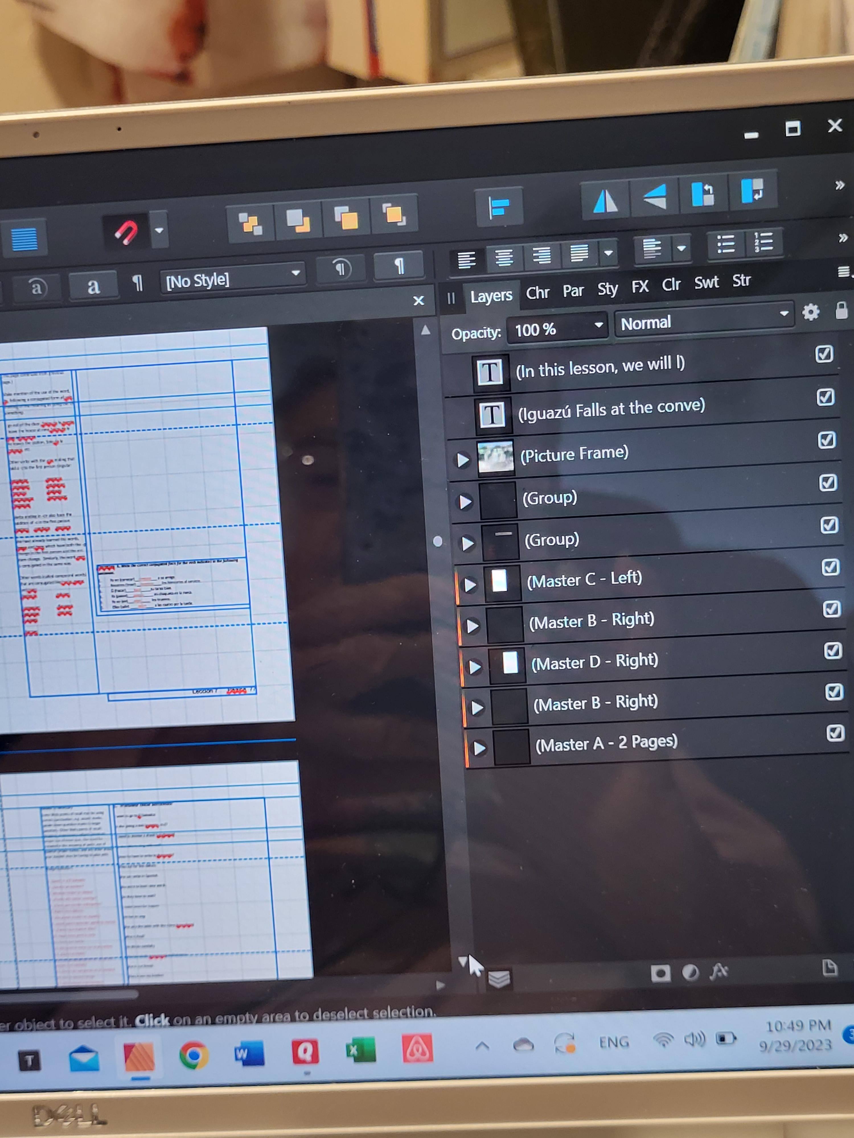The image size is (854, 1138).
Task: Toggle the red snapping magnet icon
Action: 126,232
